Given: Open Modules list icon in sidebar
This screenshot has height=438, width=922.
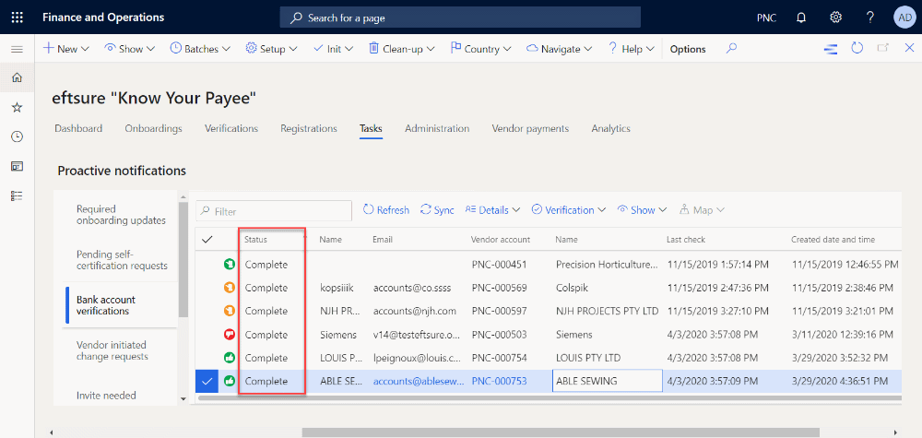Looking at the screenshot, I should pyautogui.click(x=17, y=195).
